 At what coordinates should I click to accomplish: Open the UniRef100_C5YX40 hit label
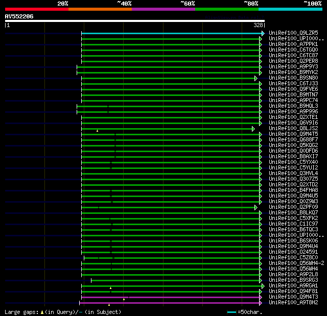(293, 162)
